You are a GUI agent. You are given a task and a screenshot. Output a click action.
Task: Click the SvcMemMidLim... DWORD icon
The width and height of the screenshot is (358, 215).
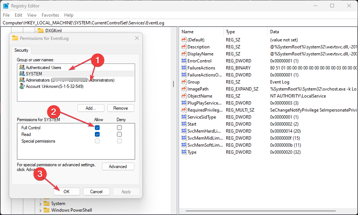[x=183, y=138]
